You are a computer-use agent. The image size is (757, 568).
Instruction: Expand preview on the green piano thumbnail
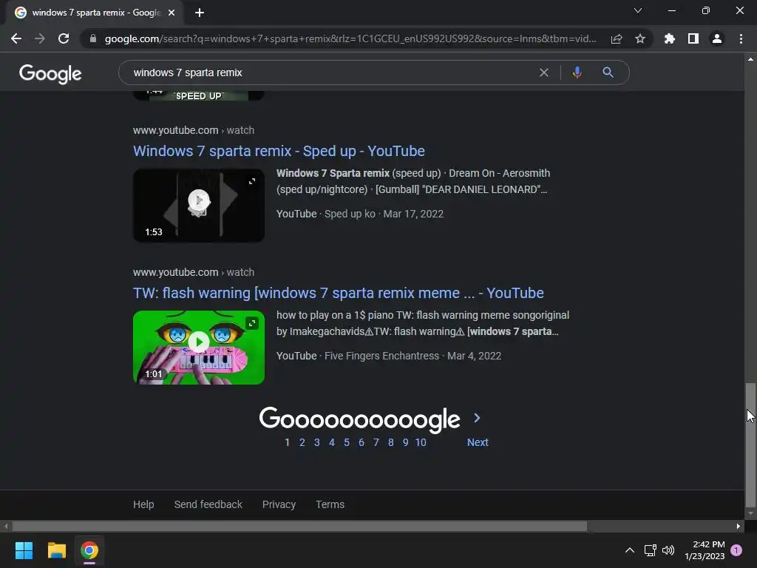(x=252, y=323)
